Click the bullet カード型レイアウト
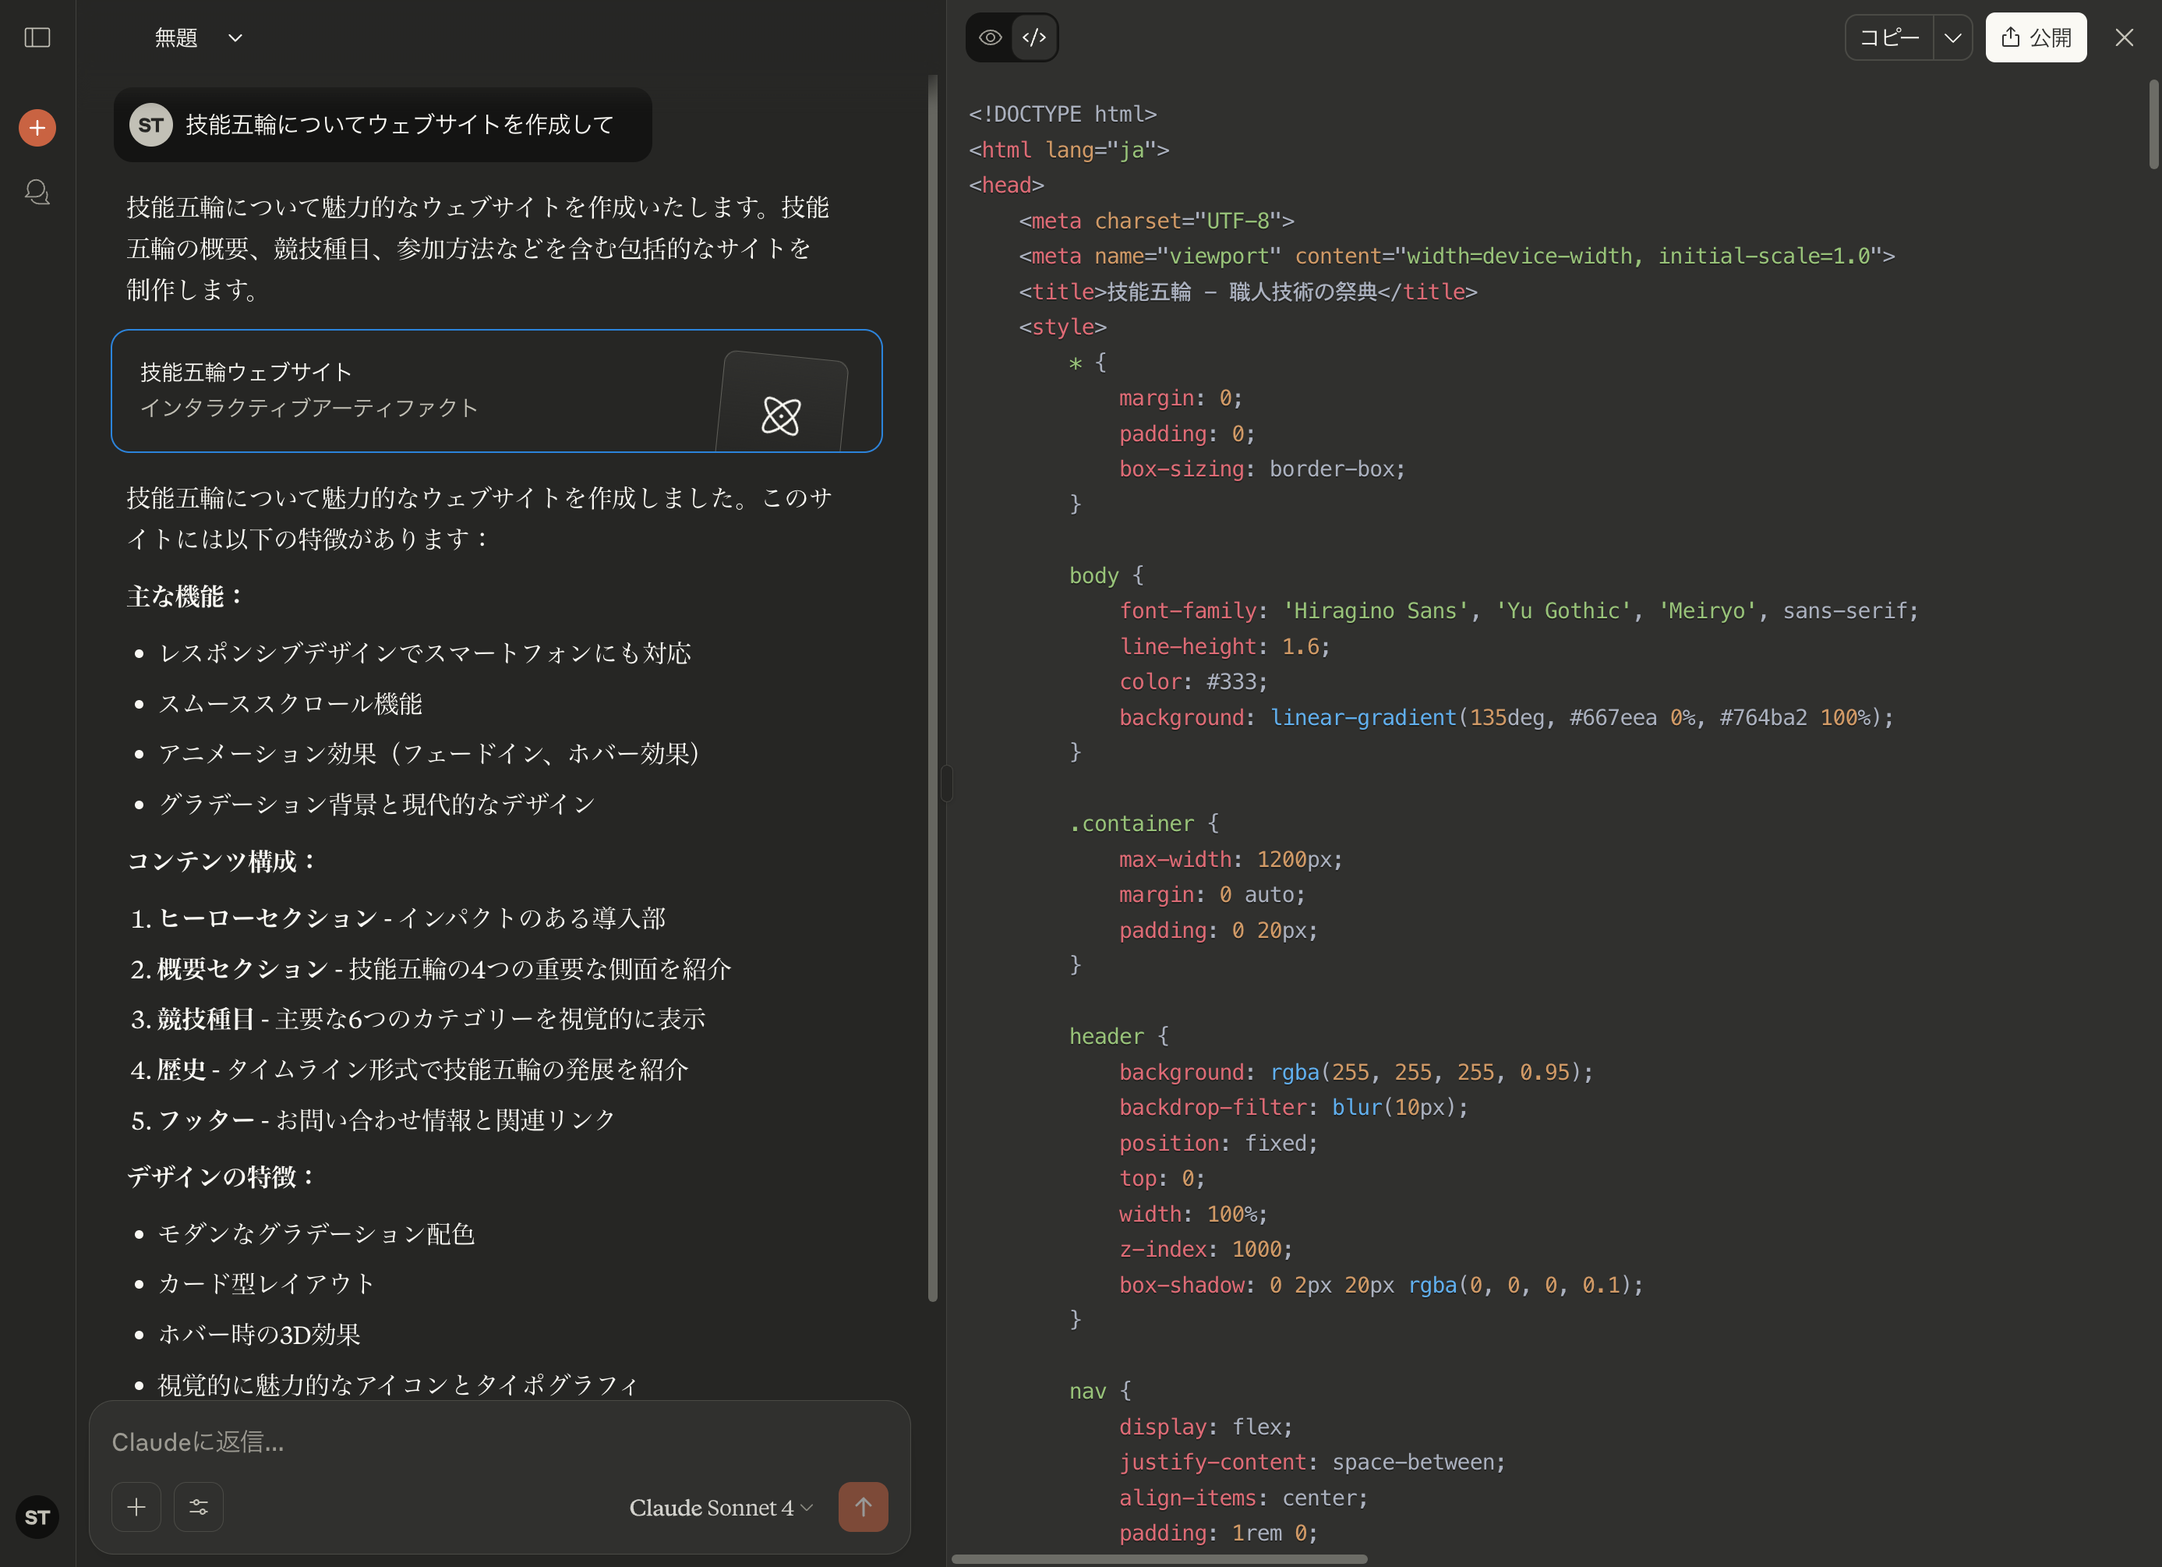This screenshot has height=1567, width=2162. pyautogui.click(x=267, y=1284)
